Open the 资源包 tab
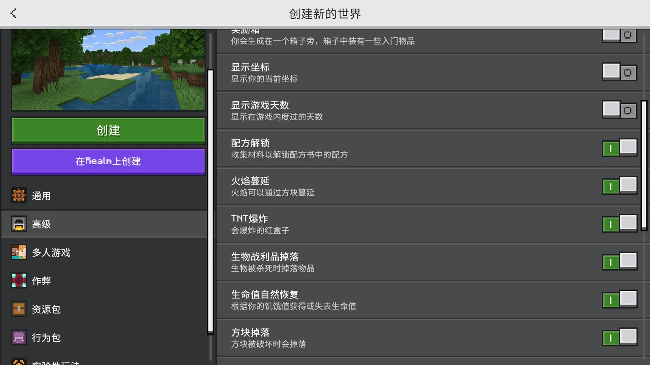The height and width of the screenshot is (365, 650). [x=104, y=309]
